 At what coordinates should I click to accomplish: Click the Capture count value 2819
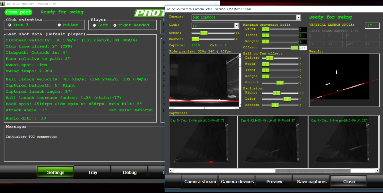pyautogui.click(x=195, y=45)
